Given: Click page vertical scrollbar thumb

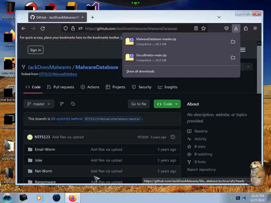Looking at the screenshot, I should [259, 70].
